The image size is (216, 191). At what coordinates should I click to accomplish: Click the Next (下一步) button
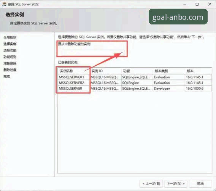coord(175,183)
